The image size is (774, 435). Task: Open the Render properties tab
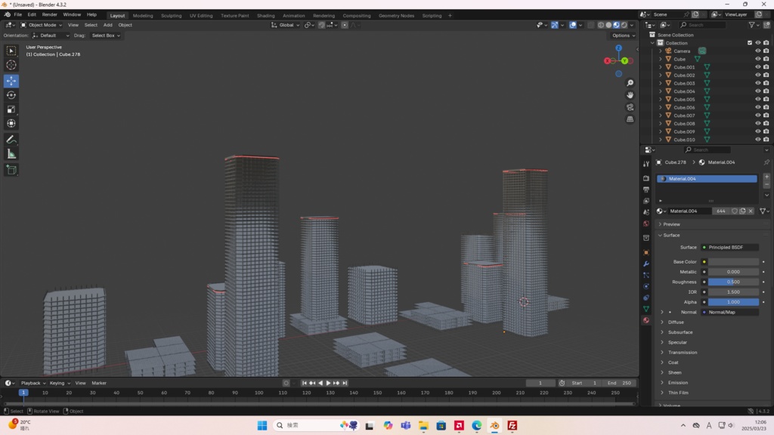click(x=646, y=178)
